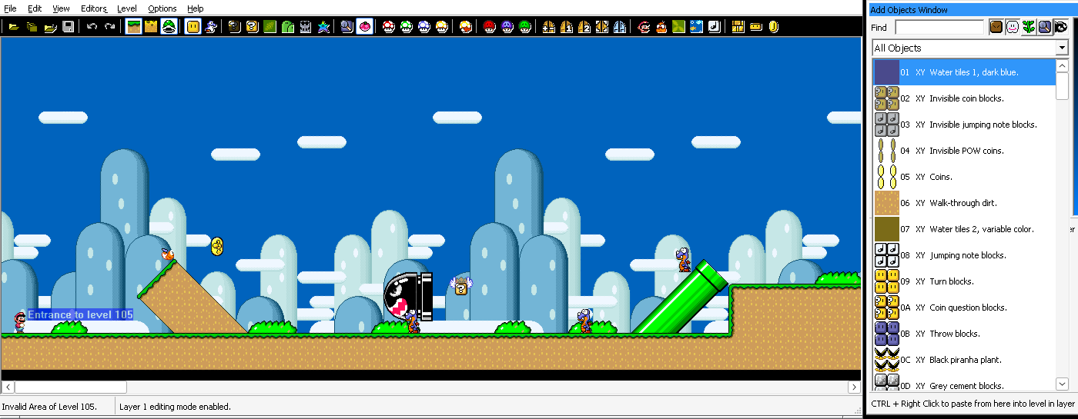Viewport: 1078px width, 419px height.
Task: Click the solid green mushroom icon
Action: tap(525, 27)
